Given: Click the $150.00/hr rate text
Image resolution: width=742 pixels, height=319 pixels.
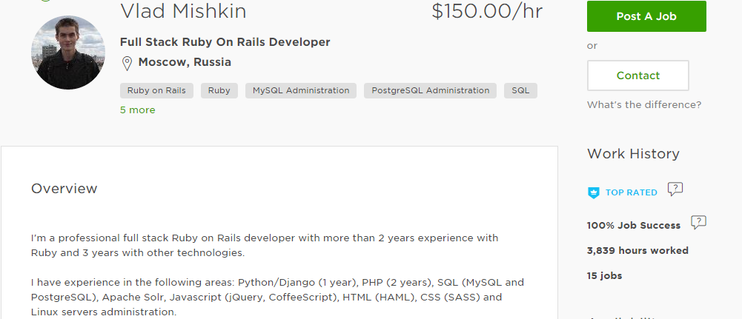Looking at the screenshot, I should (487, 11).
